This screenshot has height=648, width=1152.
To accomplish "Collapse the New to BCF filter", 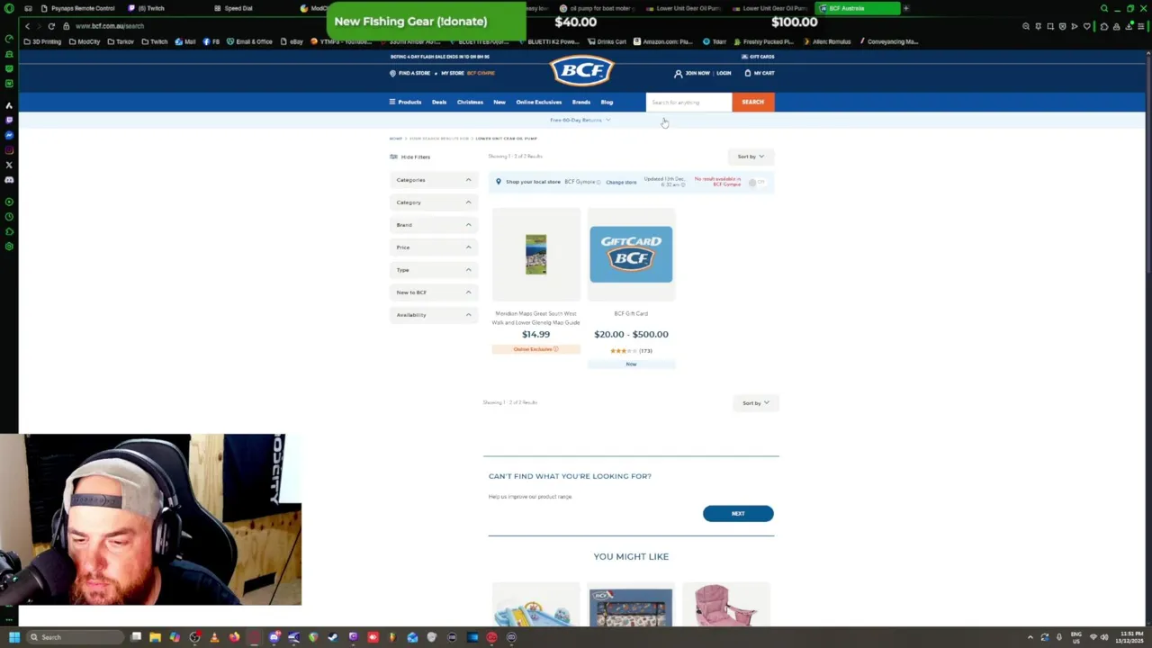I will tap(434, 292).
